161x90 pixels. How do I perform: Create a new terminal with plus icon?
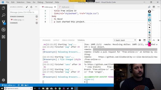(x=140, y=40)
